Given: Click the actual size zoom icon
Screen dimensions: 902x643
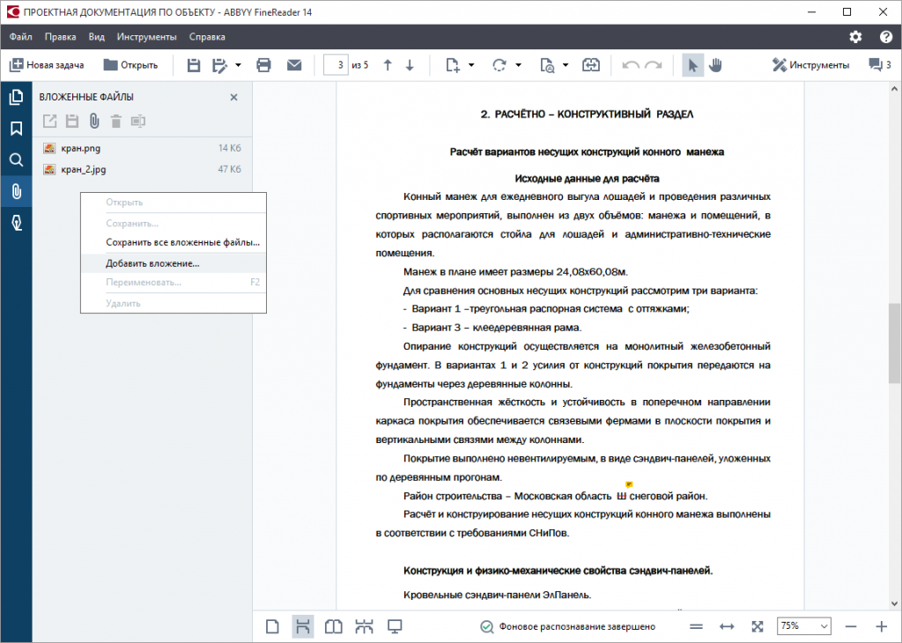Looking at the screenshot, I should pos(696,626).
